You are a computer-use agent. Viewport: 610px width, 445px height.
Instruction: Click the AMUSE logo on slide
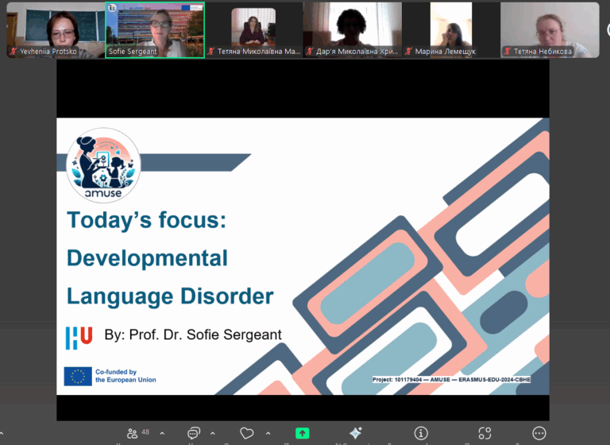tap(103, 165)
